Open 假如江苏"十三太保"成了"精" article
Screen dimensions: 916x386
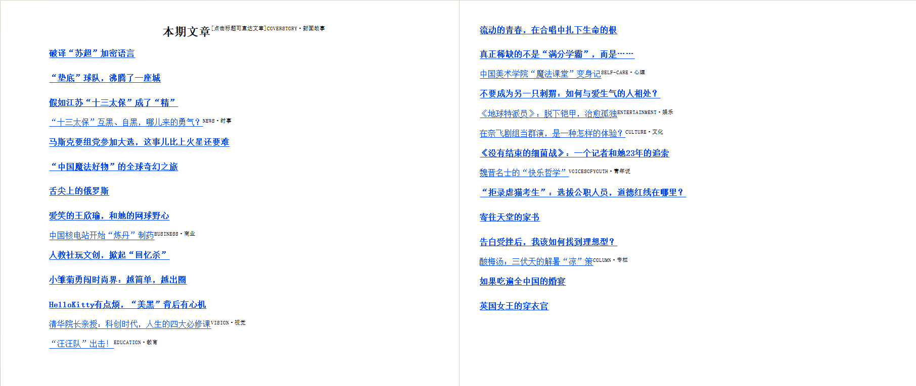[113, 103]
